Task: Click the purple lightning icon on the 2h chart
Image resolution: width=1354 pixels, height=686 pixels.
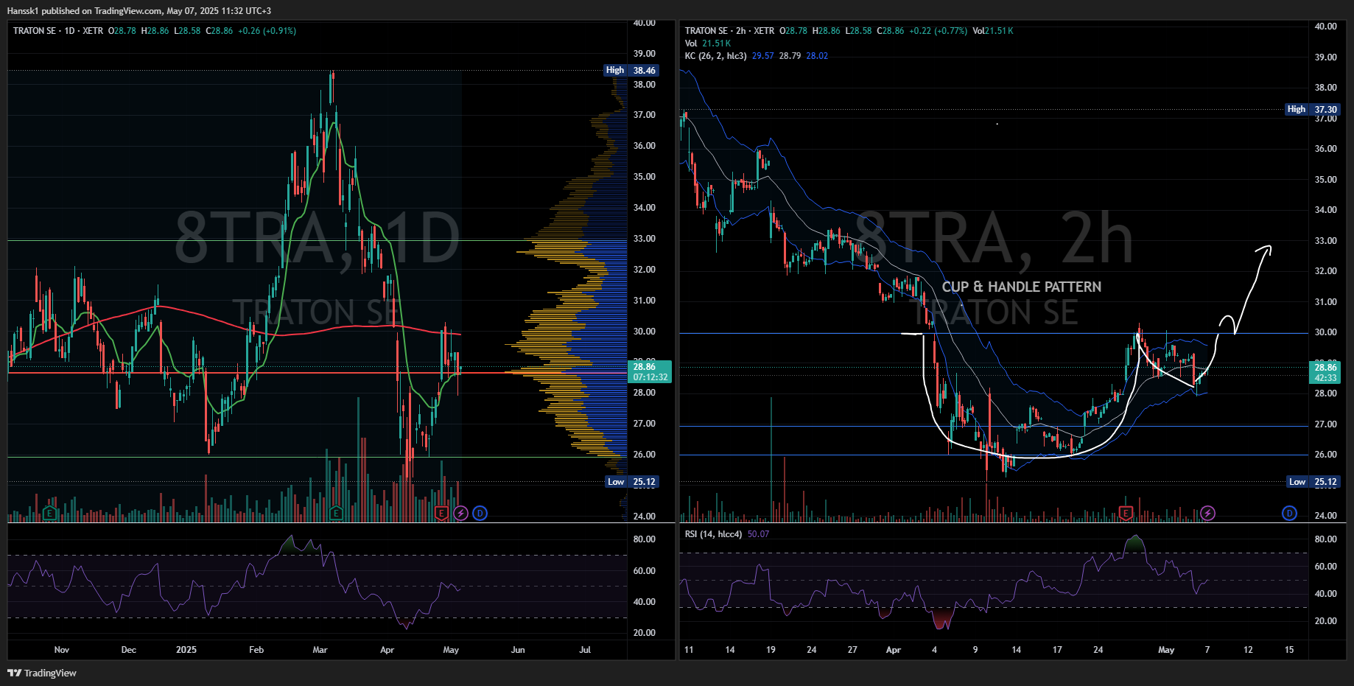Action: coord(1207,513)
